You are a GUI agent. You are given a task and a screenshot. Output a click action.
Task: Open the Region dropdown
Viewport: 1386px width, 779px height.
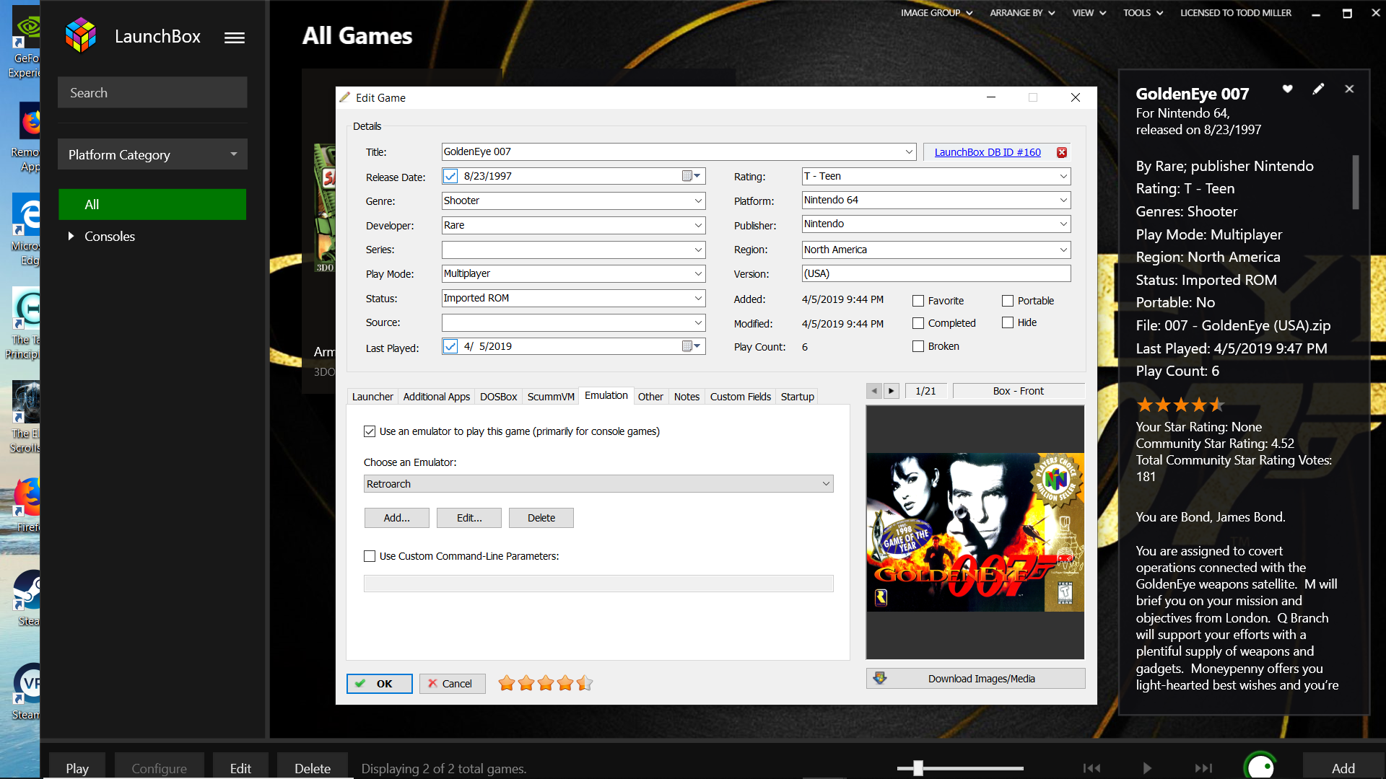(x=1063, y=250)
